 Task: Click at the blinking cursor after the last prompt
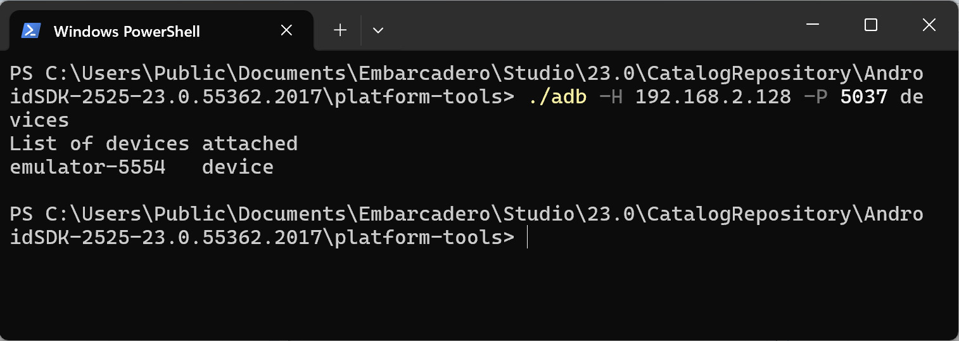pyautogui.click(x=527, y=238)
